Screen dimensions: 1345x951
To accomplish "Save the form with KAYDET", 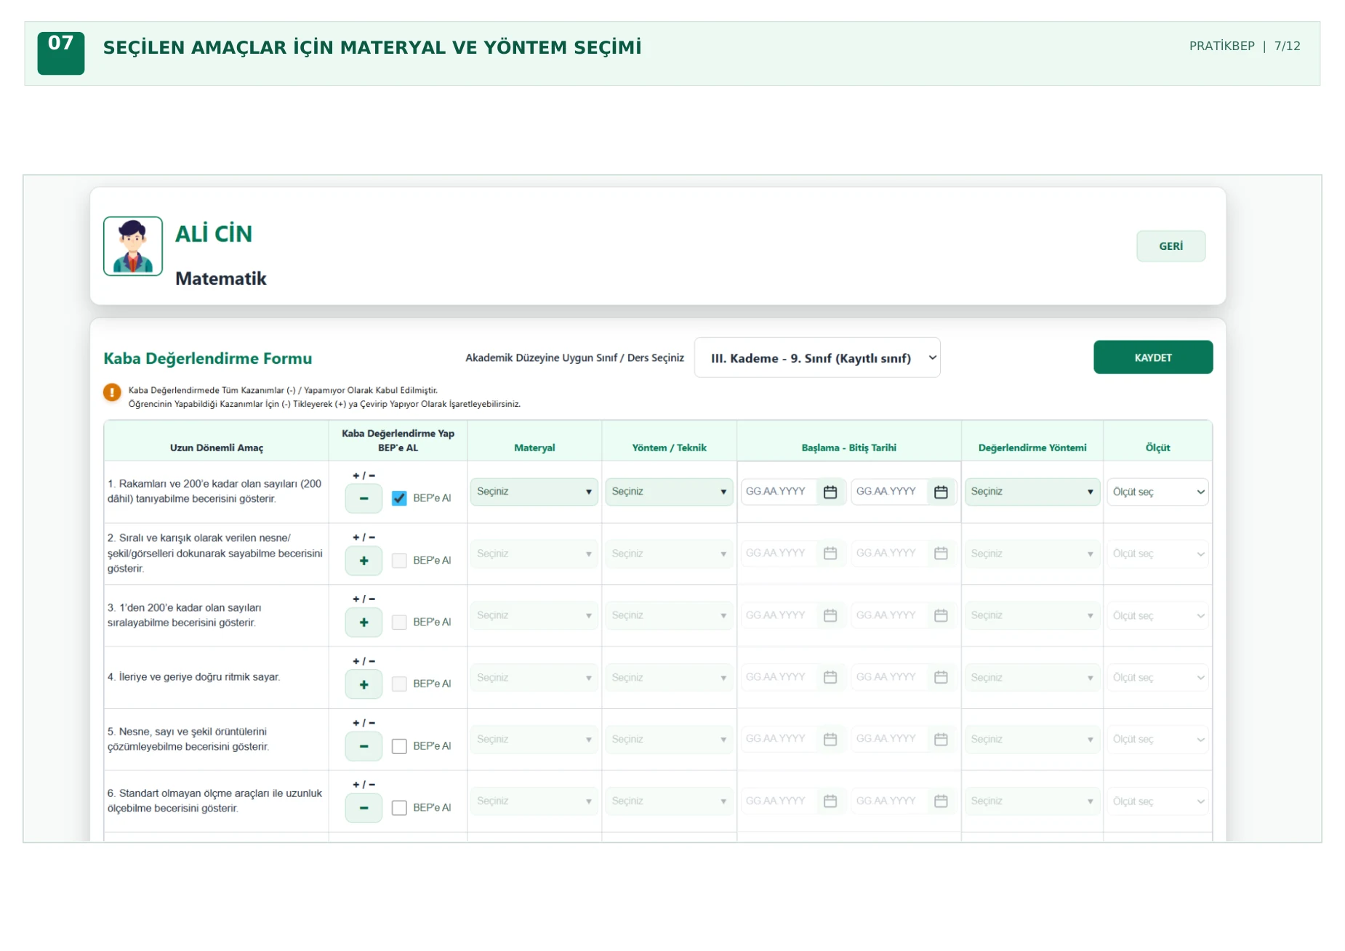I will point(1152,357).
